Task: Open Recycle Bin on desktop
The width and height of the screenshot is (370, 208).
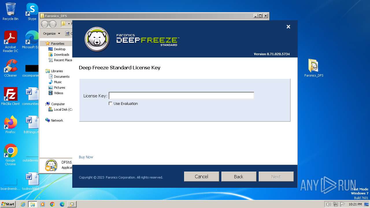Action: click(x=10, y=12)
